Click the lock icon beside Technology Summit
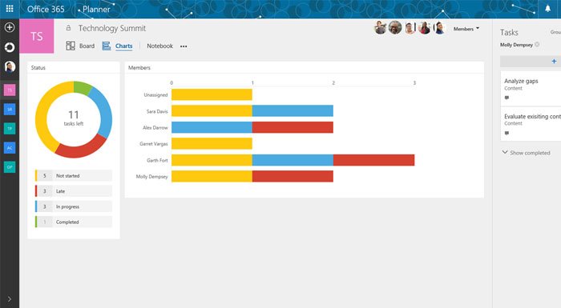This screenshot has height=308, width=561. coord(68,28)
